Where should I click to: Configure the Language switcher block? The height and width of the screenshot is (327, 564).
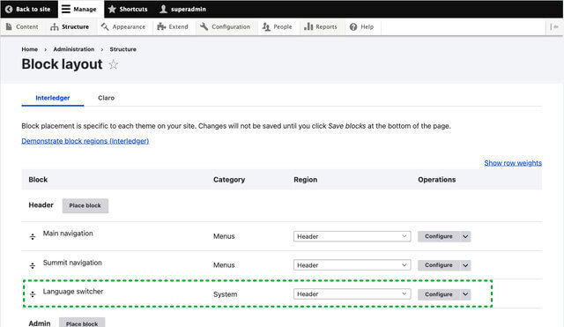coord(439,294)
